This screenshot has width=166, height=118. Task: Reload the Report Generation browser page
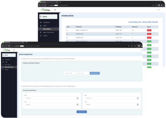click(9, 46)
